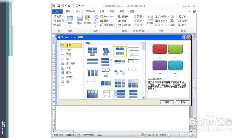Click red rectangle in layout preview

(160, 49)
